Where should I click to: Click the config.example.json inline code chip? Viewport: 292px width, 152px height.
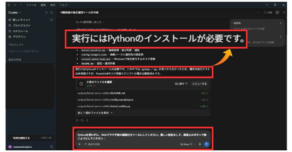click(x=94, y=55)
